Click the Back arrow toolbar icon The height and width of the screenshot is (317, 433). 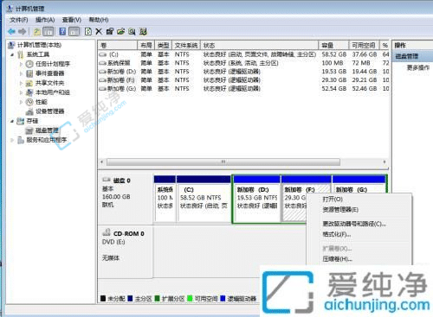pos(12,31)
